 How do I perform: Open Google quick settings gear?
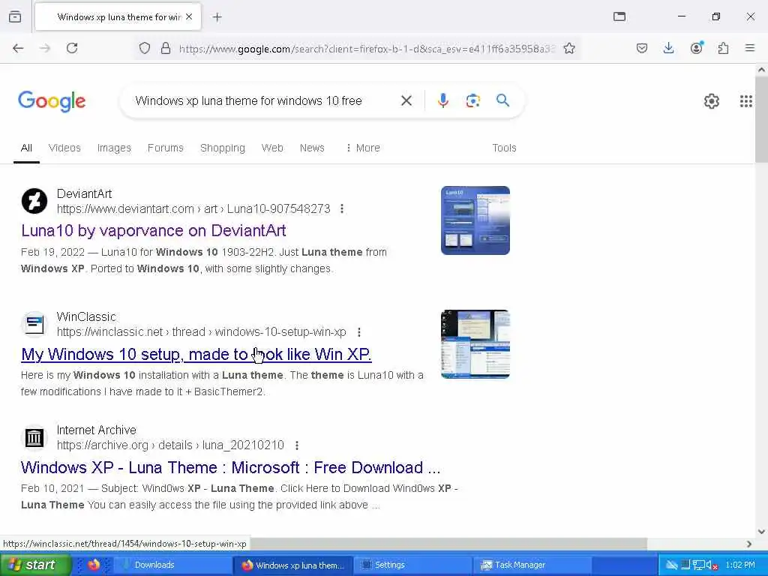pyautogui.click(x=711, y=101)
